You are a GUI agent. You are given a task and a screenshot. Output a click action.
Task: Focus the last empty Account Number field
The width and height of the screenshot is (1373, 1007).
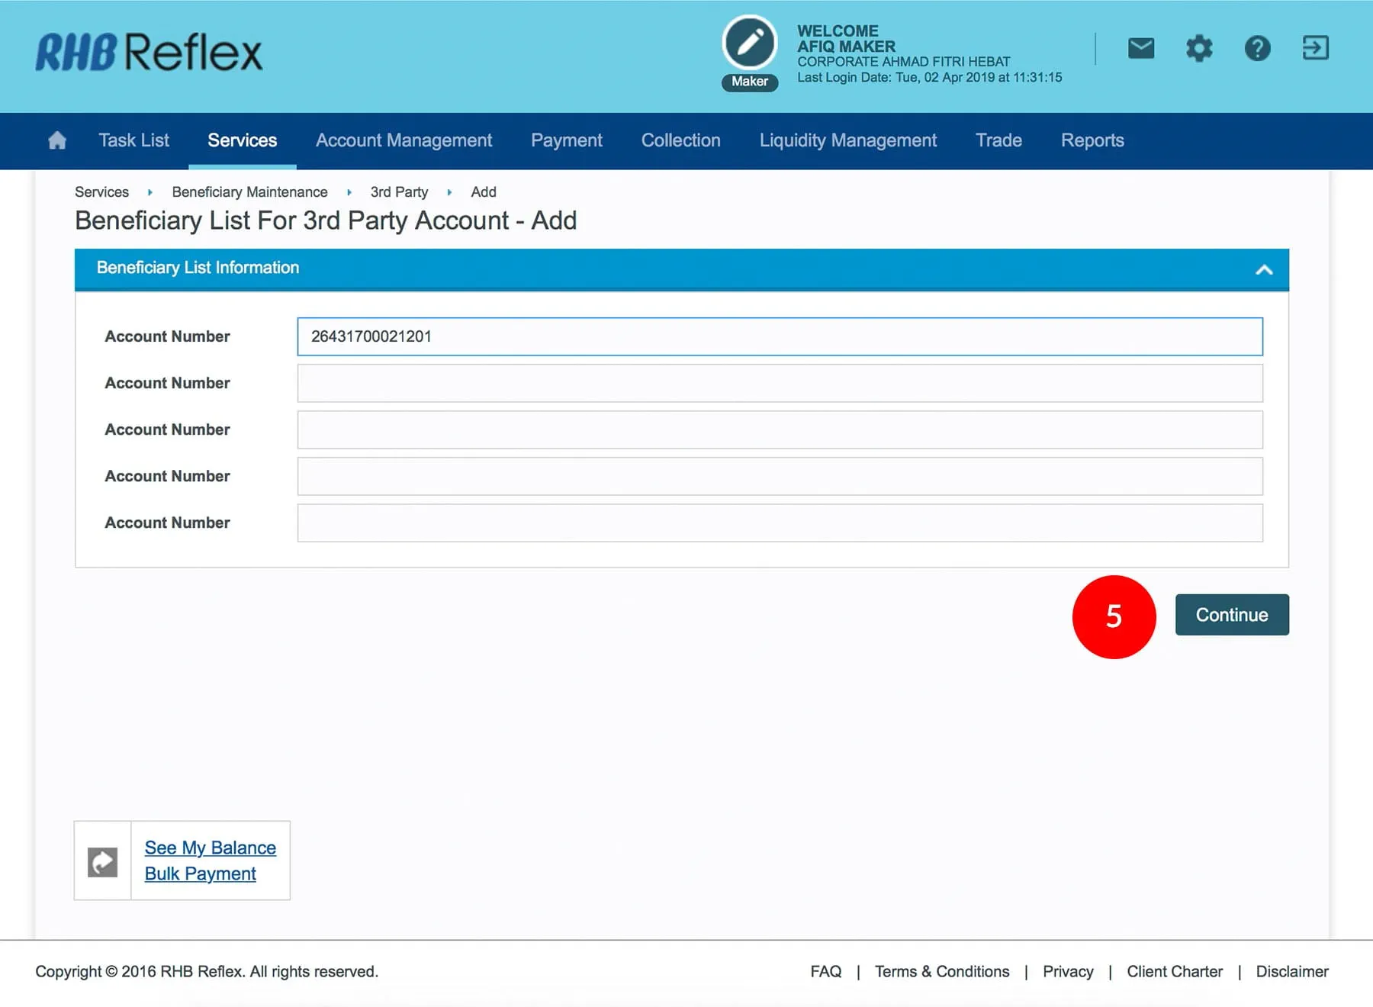[779, 523]
